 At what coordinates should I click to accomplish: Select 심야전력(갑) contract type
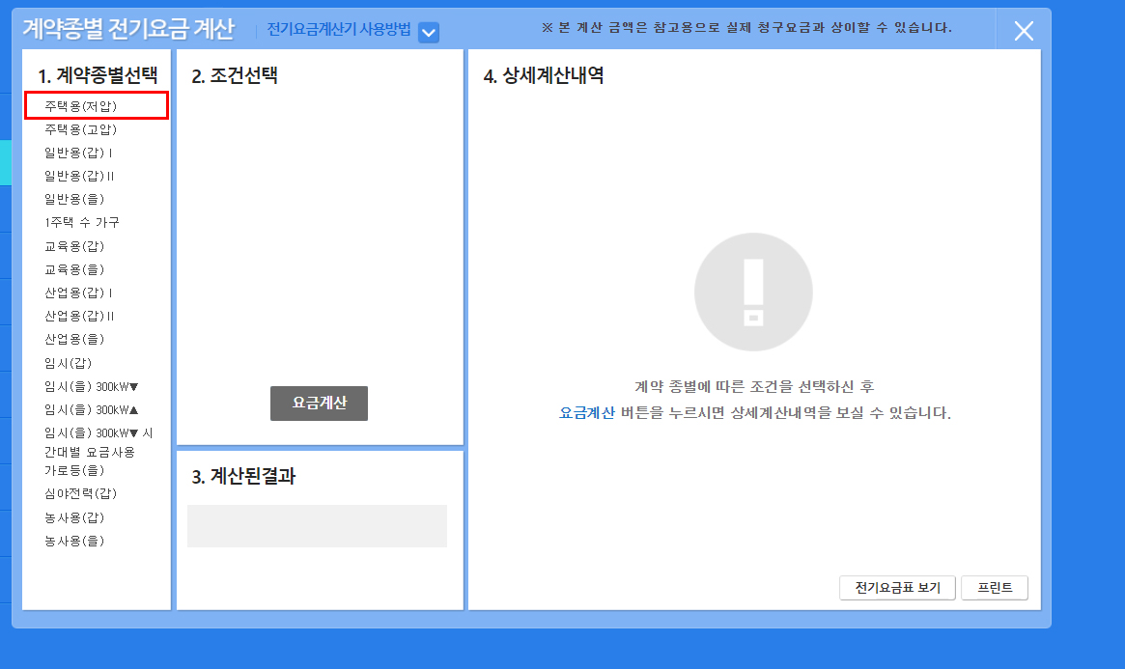(80, 493)
